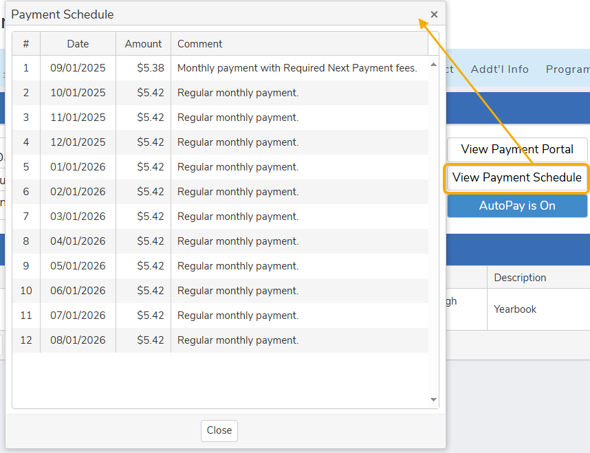This screenshot has height=453, width=590.
Task: Select the 11/01/2025 date cell
Action: coord(78,118)
